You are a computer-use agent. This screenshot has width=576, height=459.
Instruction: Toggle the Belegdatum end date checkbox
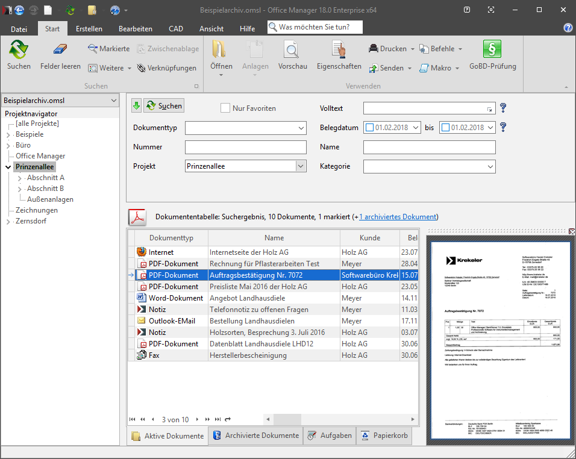[x=445, y=128]
